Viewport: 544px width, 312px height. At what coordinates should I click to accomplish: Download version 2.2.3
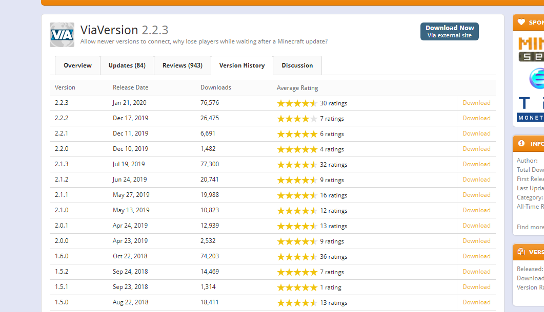click(476, 103)
